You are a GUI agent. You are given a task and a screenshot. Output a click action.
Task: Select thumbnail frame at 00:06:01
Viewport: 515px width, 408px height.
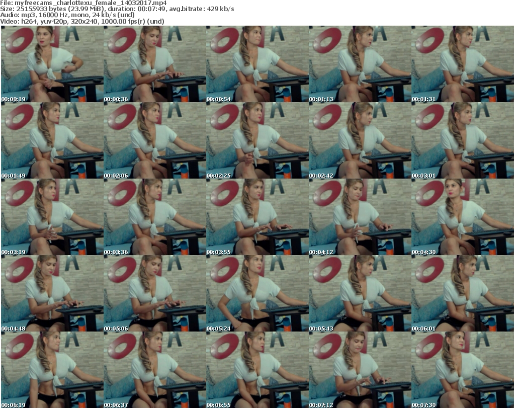pos(463,293)
